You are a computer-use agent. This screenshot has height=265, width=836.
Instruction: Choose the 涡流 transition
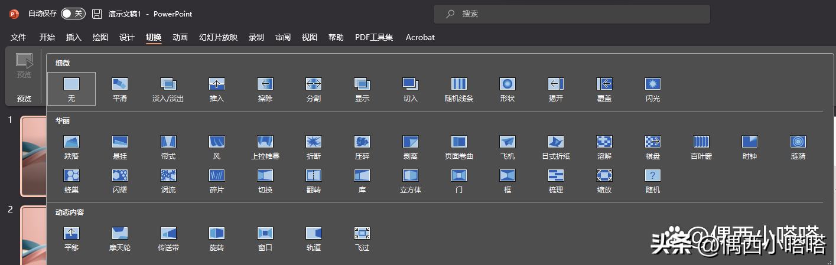168,181
